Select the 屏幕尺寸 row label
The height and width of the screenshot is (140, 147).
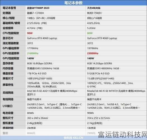8,78
